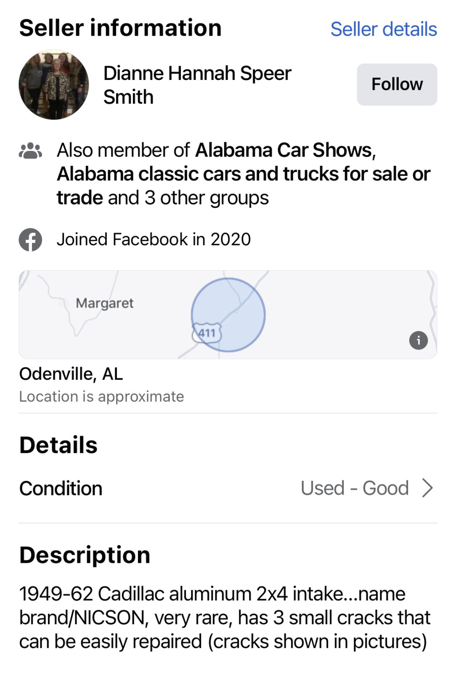
Task: Tap the 'Location is approximate' note
Action: 101,397
